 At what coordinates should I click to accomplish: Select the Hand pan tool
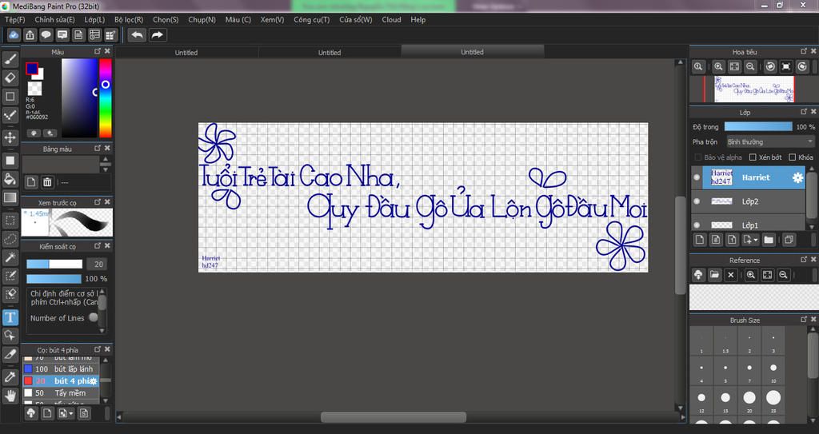[10, 396]
